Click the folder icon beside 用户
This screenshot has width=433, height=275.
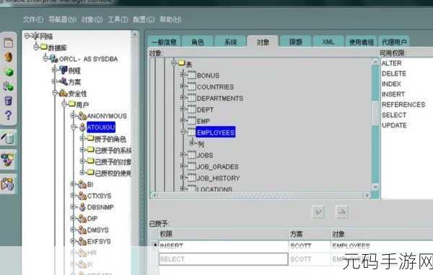pos(71,104)
